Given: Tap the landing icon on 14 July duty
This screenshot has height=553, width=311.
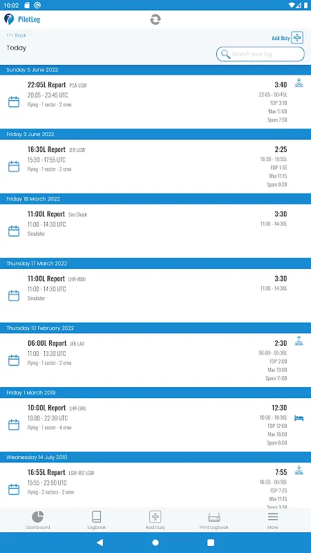Looking at the screenshot, I should click(x=299, y=470).
